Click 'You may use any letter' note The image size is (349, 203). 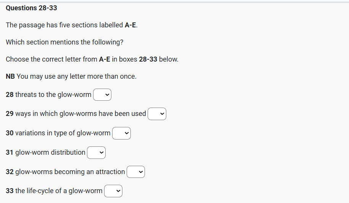coord(76,76)
